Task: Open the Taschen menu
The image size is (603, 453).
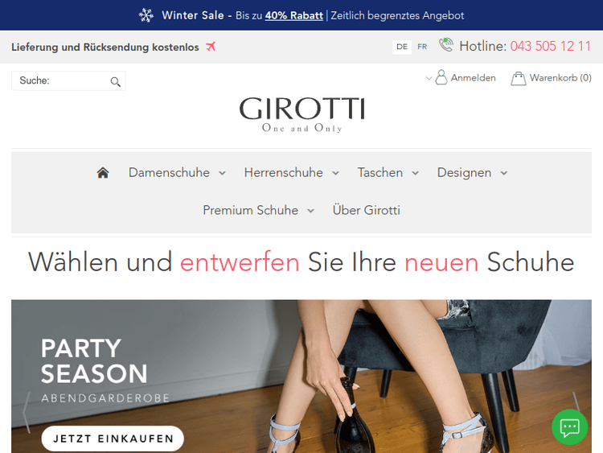Action: (380, 172)
